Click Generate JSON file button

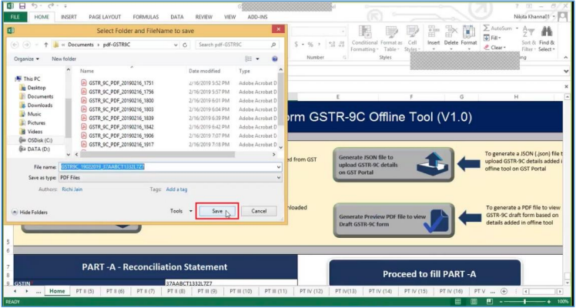coord(393,165)
